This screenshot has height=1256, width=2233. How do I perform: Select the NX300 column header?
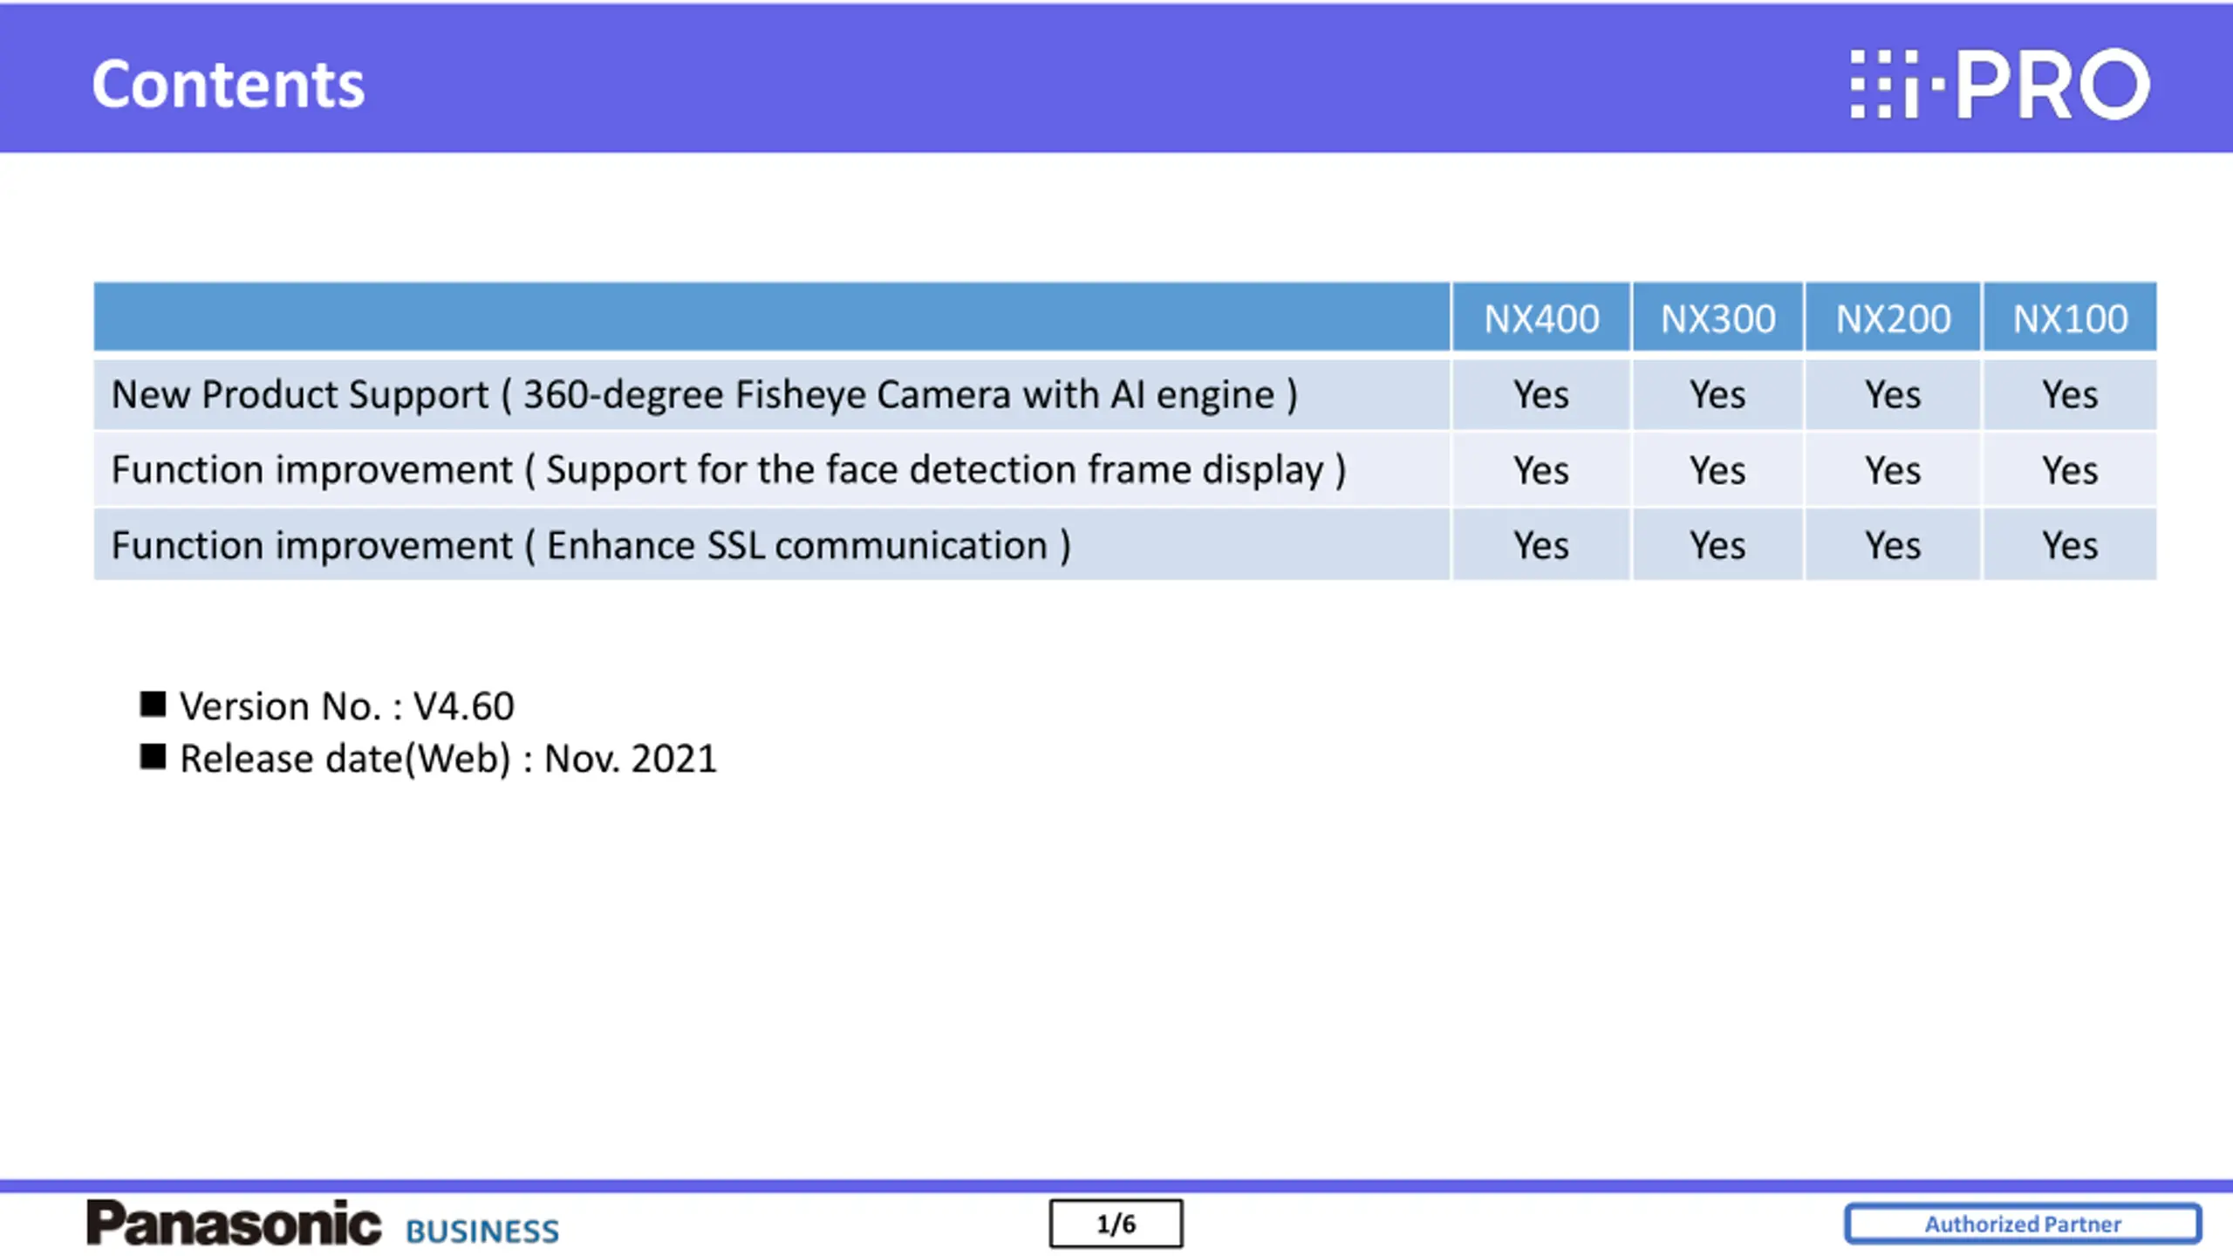[x=1717, y=317]
